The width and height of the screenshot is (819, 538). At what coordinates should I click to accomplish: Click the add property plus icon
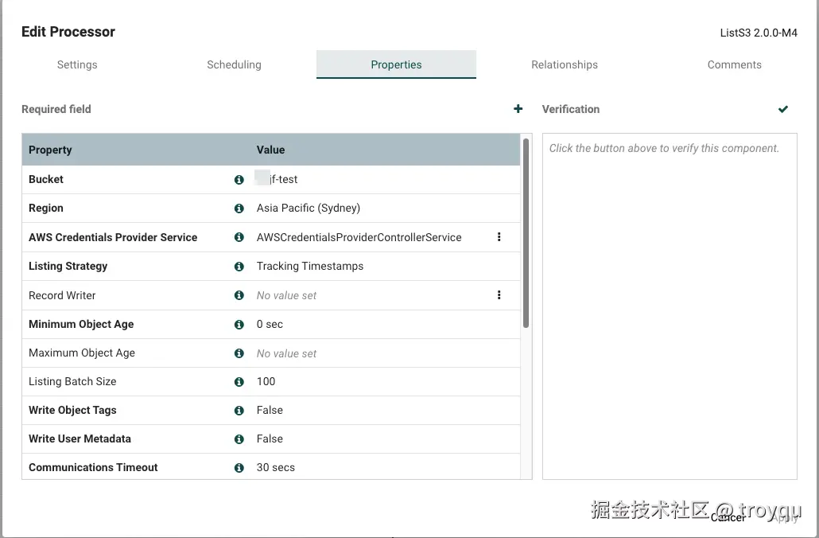click(518, 109)
